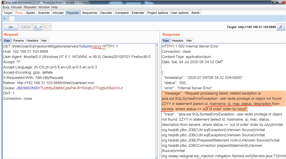Switch to the Decoder tab

coord(106,13)
